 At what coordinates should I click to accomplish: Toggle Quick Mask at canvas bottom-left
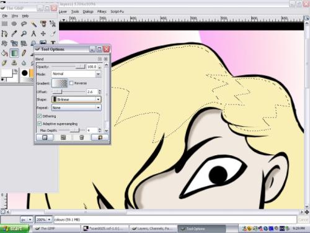click(2, 212)
